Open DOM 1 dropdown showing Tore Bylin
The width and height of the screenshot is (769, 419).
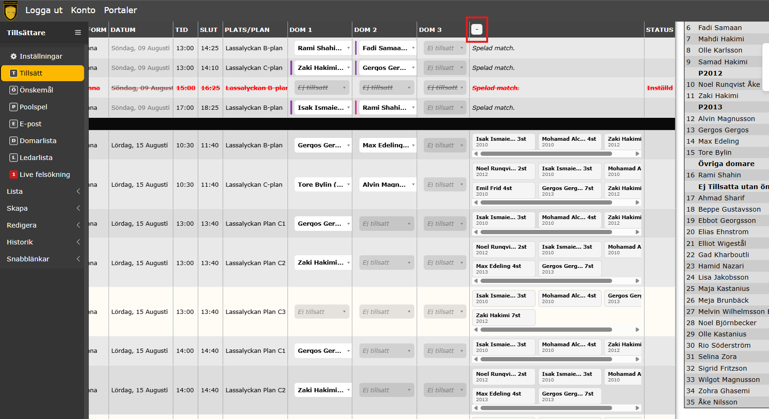(x=323, y=184)
